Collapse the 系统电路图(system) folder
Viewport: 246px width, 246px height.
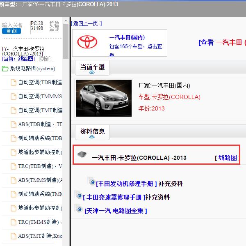pyautogui.click(x=33, y=69)
